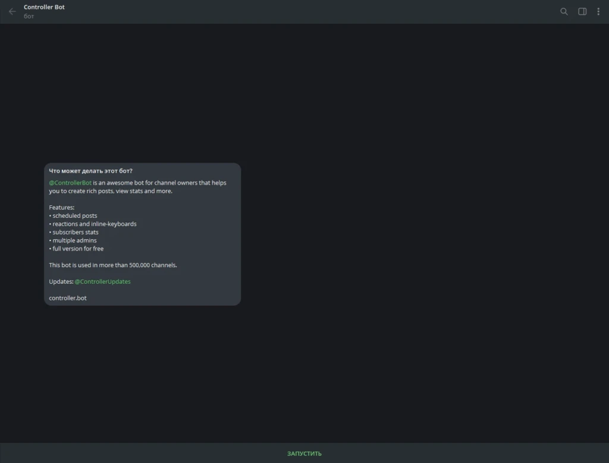This screenshot has width=609, height=463.
Task: Click the "scheduled posts" feature line
Action: coord(73,215)
